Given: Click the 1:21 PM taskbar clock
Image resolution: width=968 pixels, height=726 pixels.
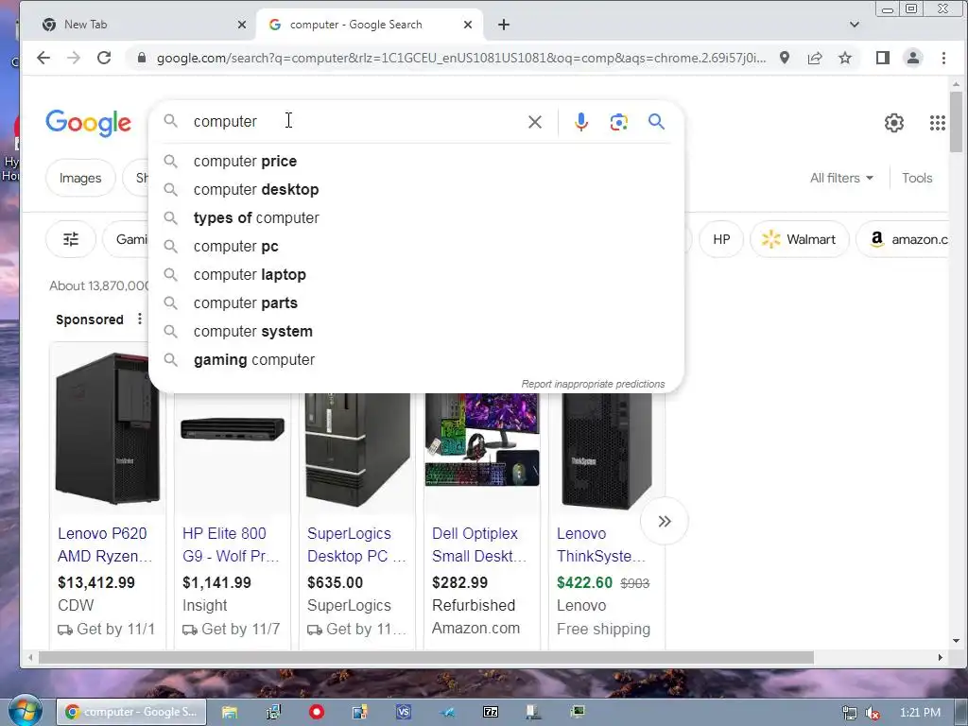Looking at the screenshot, I should click(x=920, y=713).
